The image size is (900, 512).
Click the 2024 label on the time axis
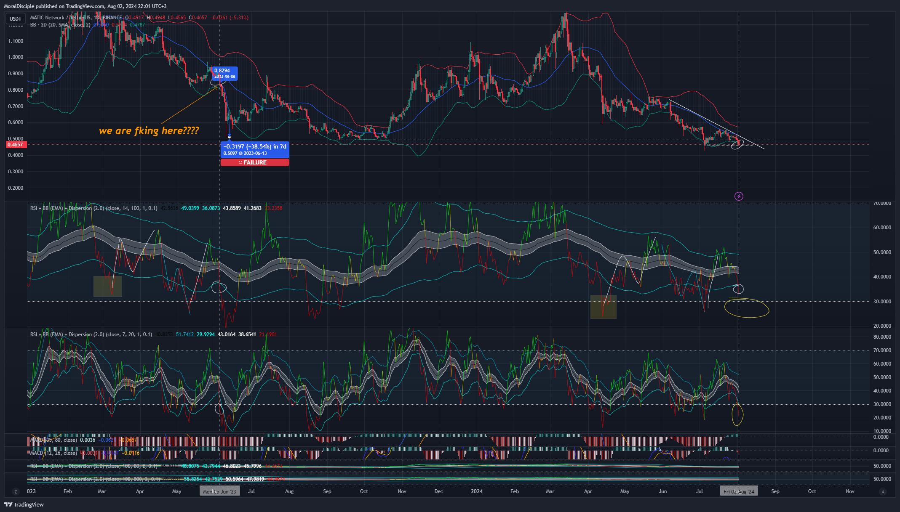tap(477, 491)
